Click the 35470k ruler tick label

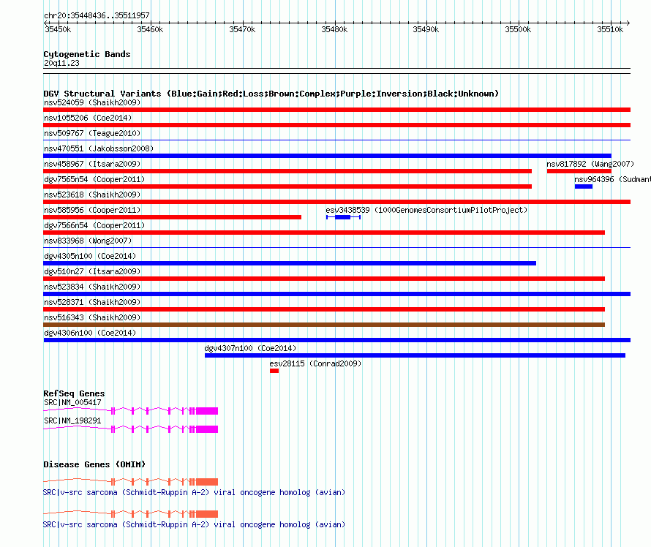click(242, 29)
